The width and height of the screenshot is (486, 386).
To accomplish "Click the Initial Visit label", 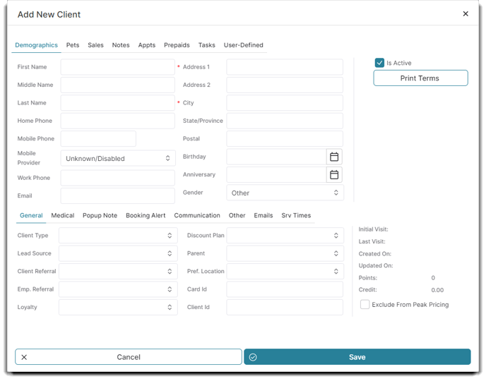I will pyautogui.click(x=373, y=229).
